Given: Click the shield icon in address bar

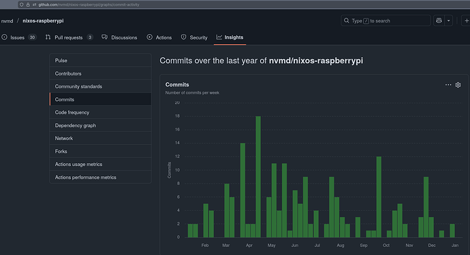Looking at the screenshot, I should pyautogui.click(x=21, y=5).
